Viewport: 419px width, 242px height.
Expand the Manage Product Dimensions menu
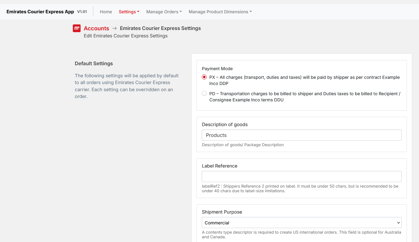point(220,12)
